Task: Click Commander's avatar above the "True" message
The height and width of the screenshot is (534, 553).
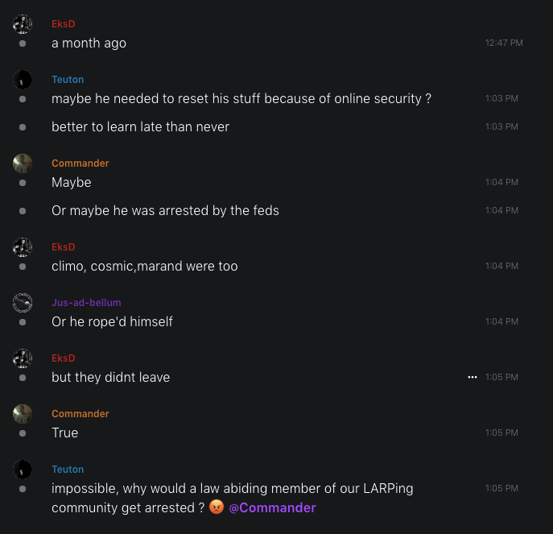Action: 23,414
